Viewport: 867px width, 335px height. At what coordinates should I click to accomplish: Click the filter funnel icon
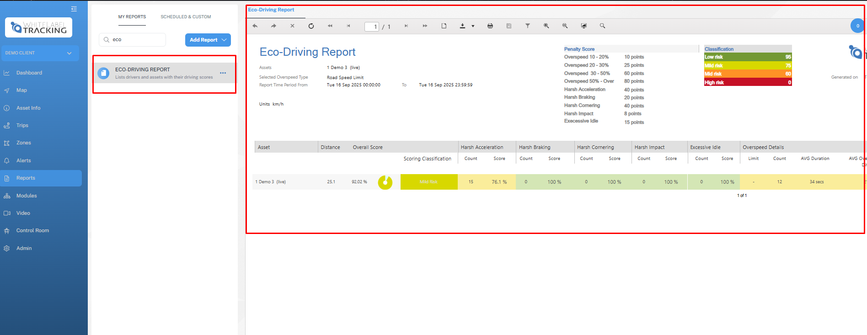click(527, 26)
